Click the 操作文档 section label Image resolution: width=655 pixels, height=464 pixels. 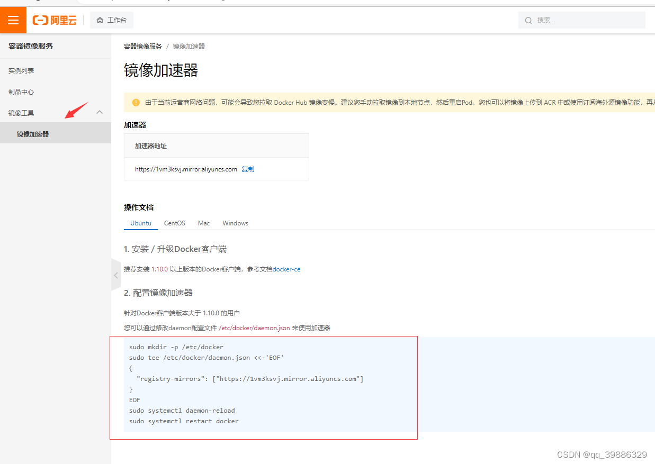pyautogui.click(x=139, y=207)
